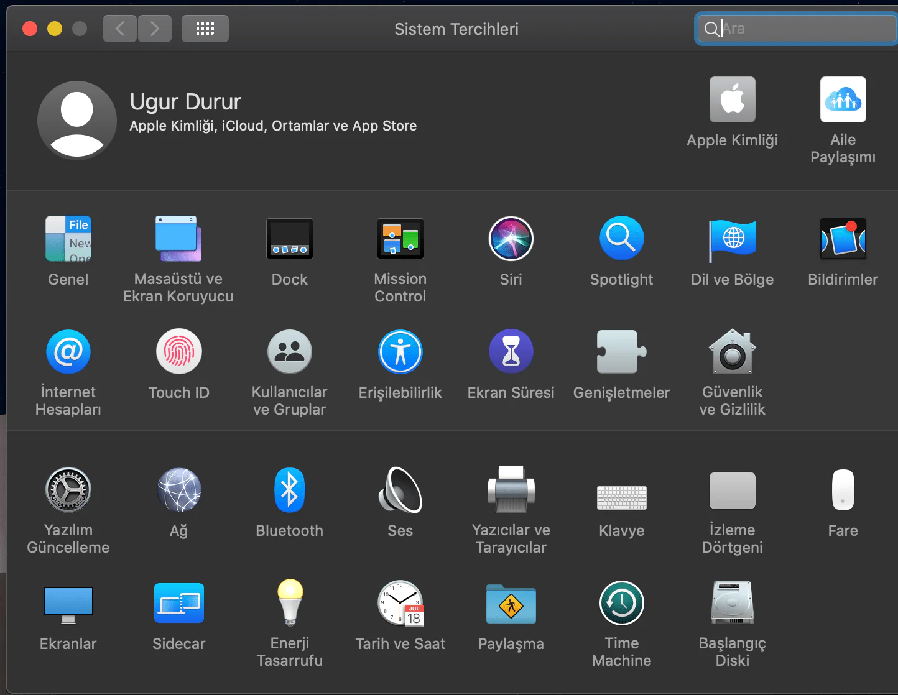Open the Sidecar settings icon
The image size is (898, 695).
click(x=179, y=603)
